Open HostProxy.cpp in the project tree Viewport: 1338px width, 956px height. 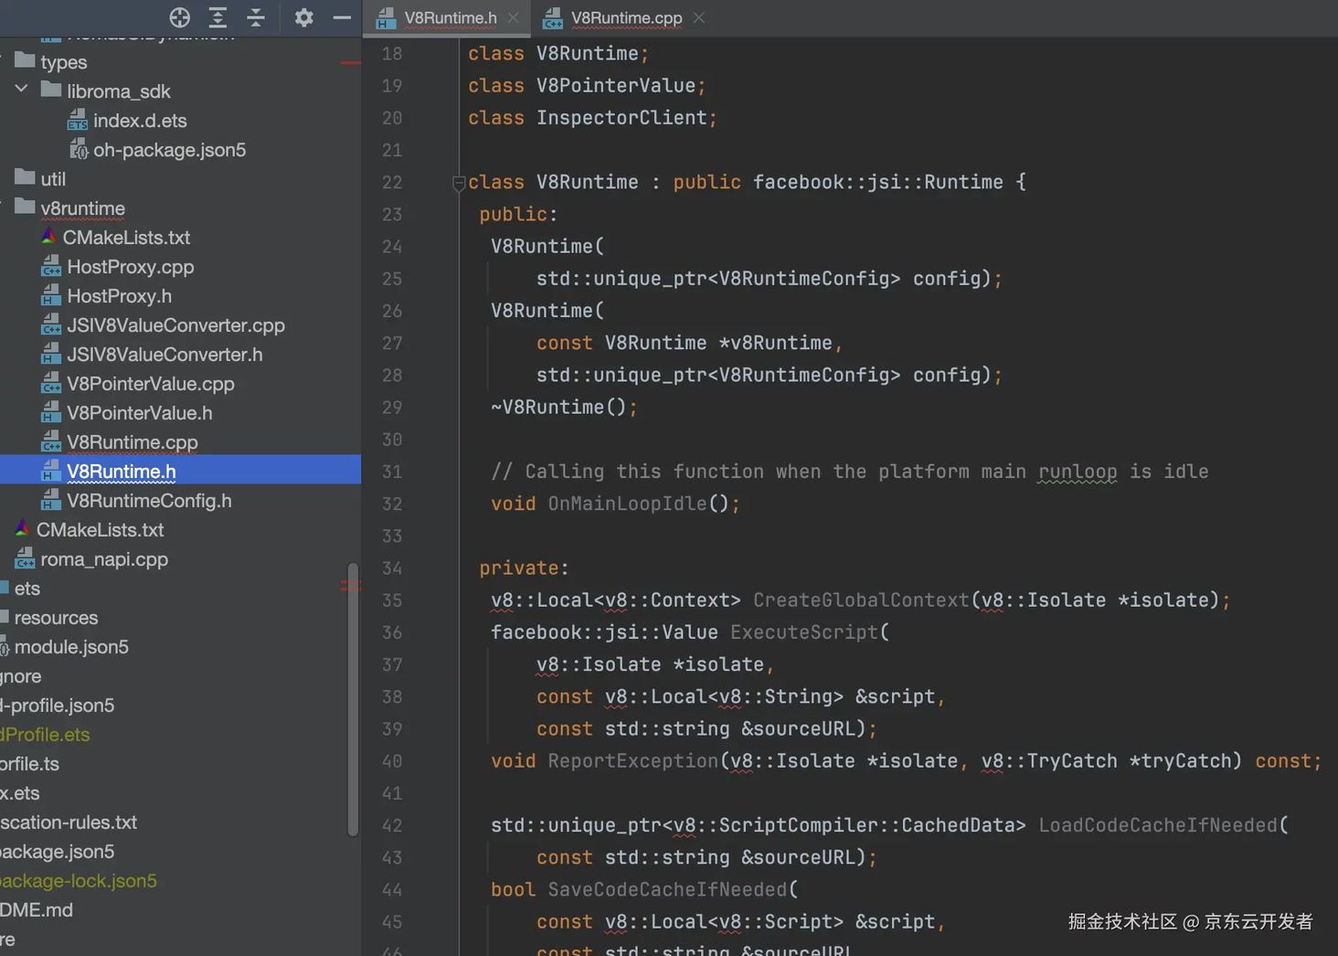click(130, 267)
